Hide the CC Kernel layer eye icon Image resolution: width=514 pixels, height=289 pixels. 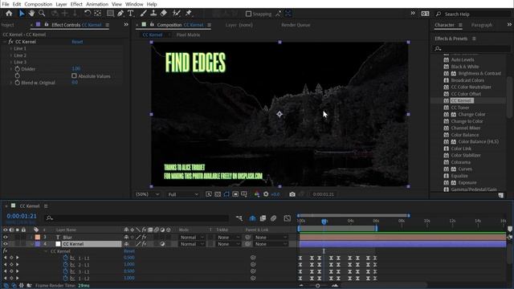pos(6,244)
